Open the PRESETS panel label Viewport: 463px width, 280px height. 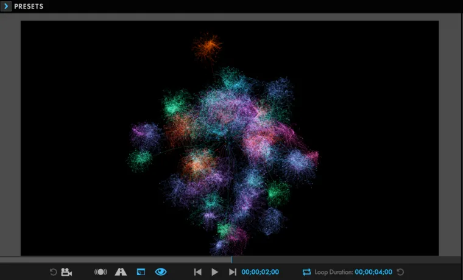(x=29, y=7)
